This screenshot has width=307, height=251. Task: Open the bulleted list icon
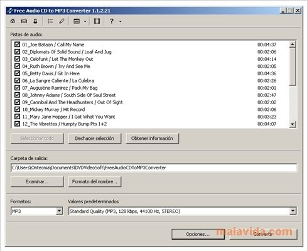click(x=50, y=21)
